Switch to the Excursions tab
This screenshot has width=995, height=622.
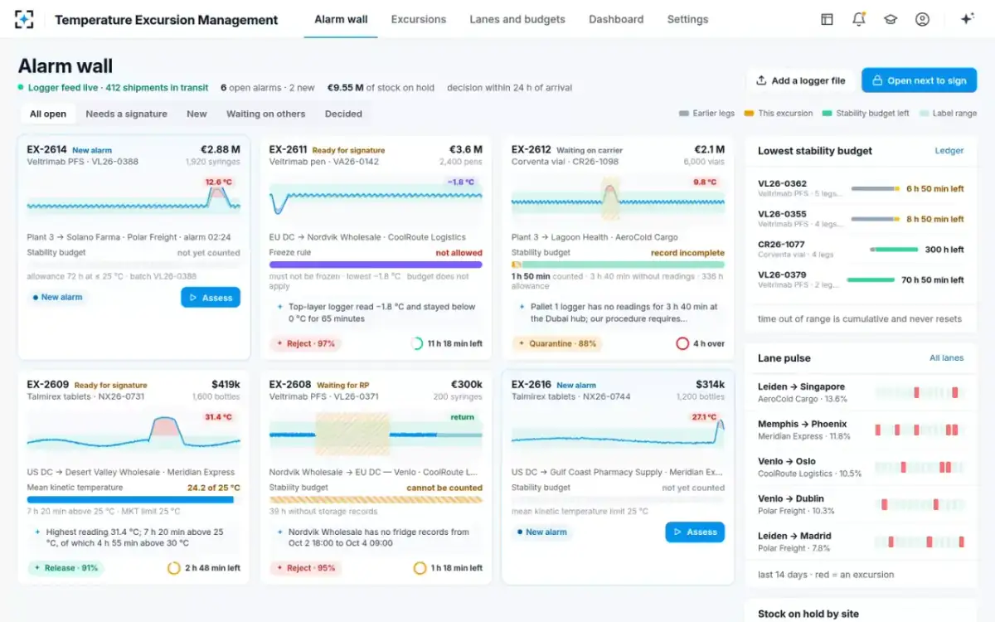pos(418,19)
